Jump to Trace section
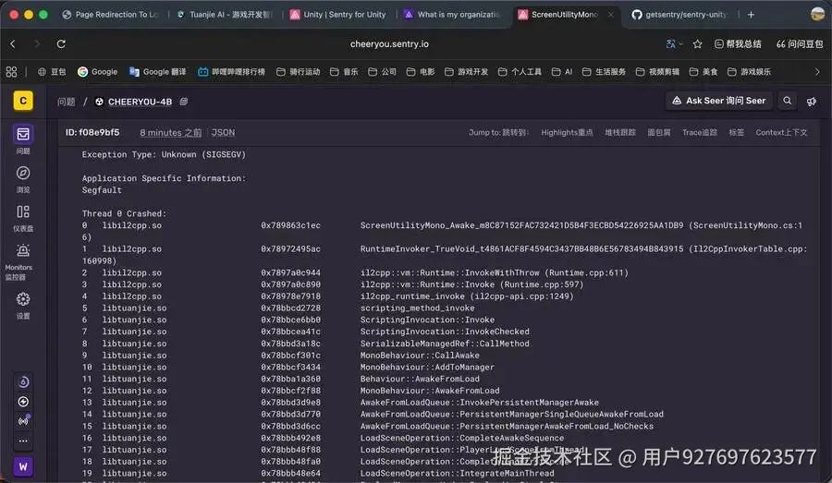 click(x=700, y=133)
